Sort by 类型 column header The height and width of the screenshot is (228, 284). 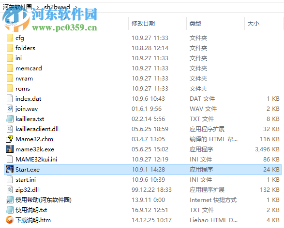pos(195,24)
